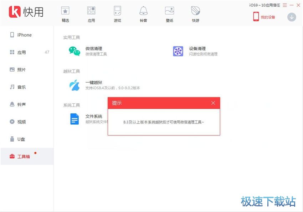Click the 应用 four-squares icon in sidebar
Screen dimensions: 303x212
click(12, 52)
